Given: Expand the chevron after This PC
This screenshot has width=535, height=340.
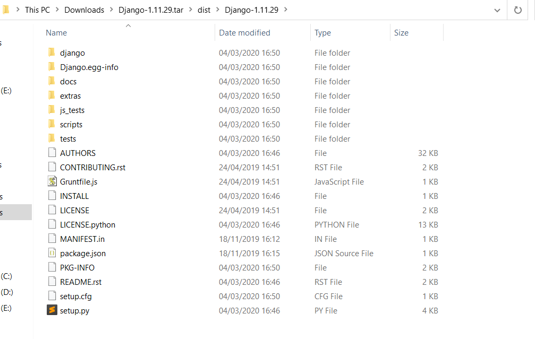Looking at the screenshot, I should point(57,10).
